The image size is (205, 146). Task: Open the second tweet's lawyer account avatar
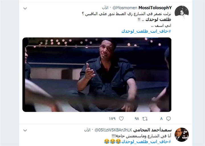click(x=182, y=135)
